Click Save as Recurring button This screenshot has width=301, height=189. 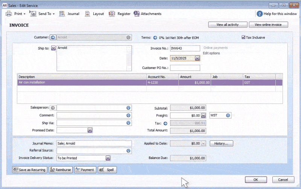[x=30, y=169]
